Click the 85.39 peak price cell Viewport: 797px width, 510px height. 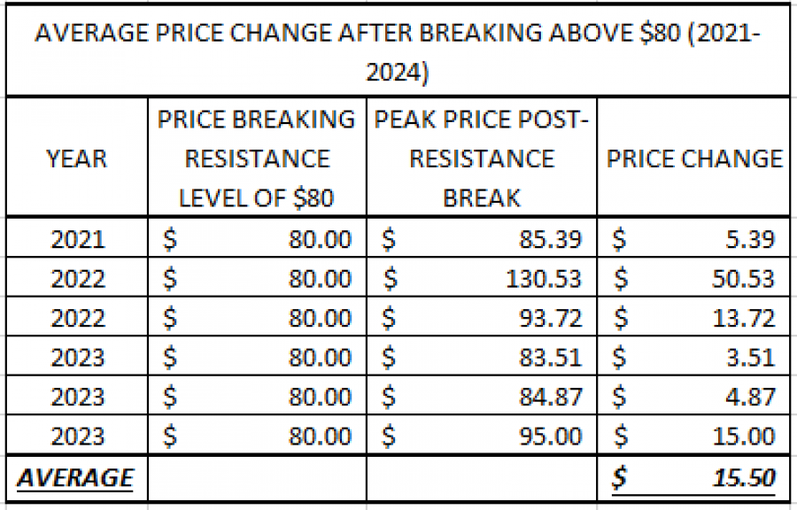point(482,237)
